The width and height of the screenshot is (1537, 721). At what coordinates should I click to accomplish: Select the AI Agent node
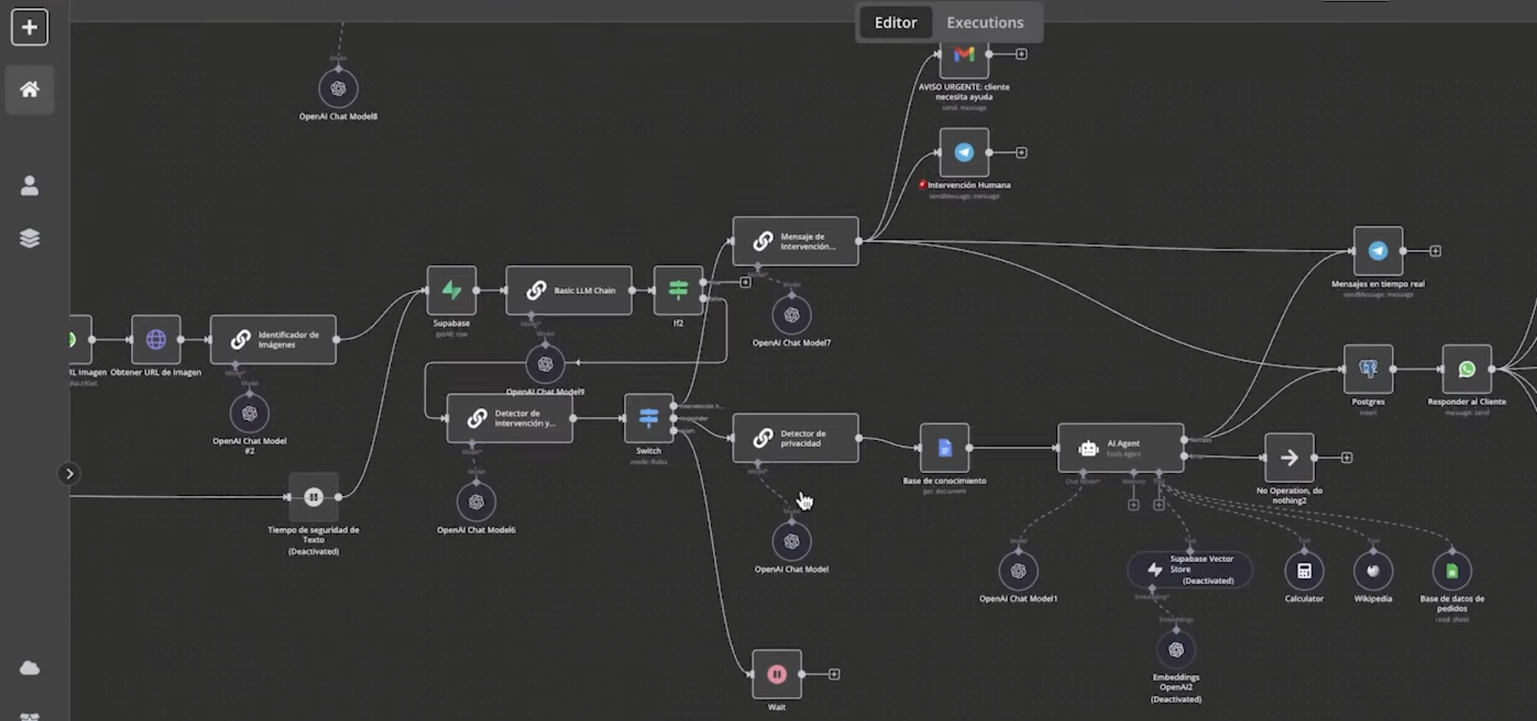[1120, 448]
